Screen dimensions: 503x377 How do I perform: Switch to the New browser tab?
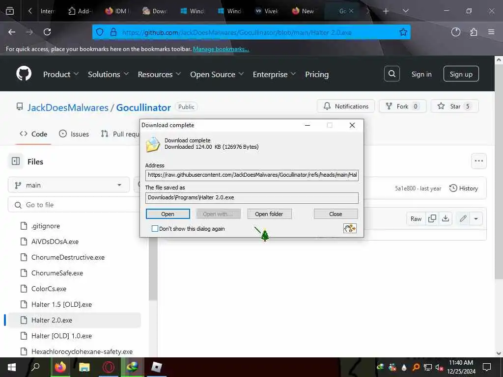(x=303, y=11)
